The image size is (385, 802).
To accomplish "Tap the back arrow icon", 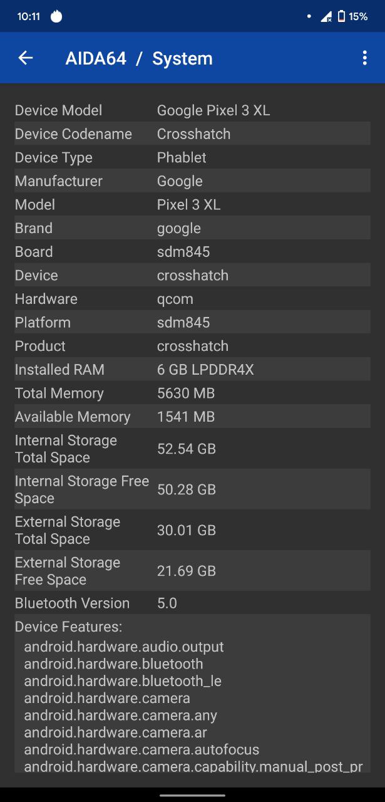I will click(25, 58).
